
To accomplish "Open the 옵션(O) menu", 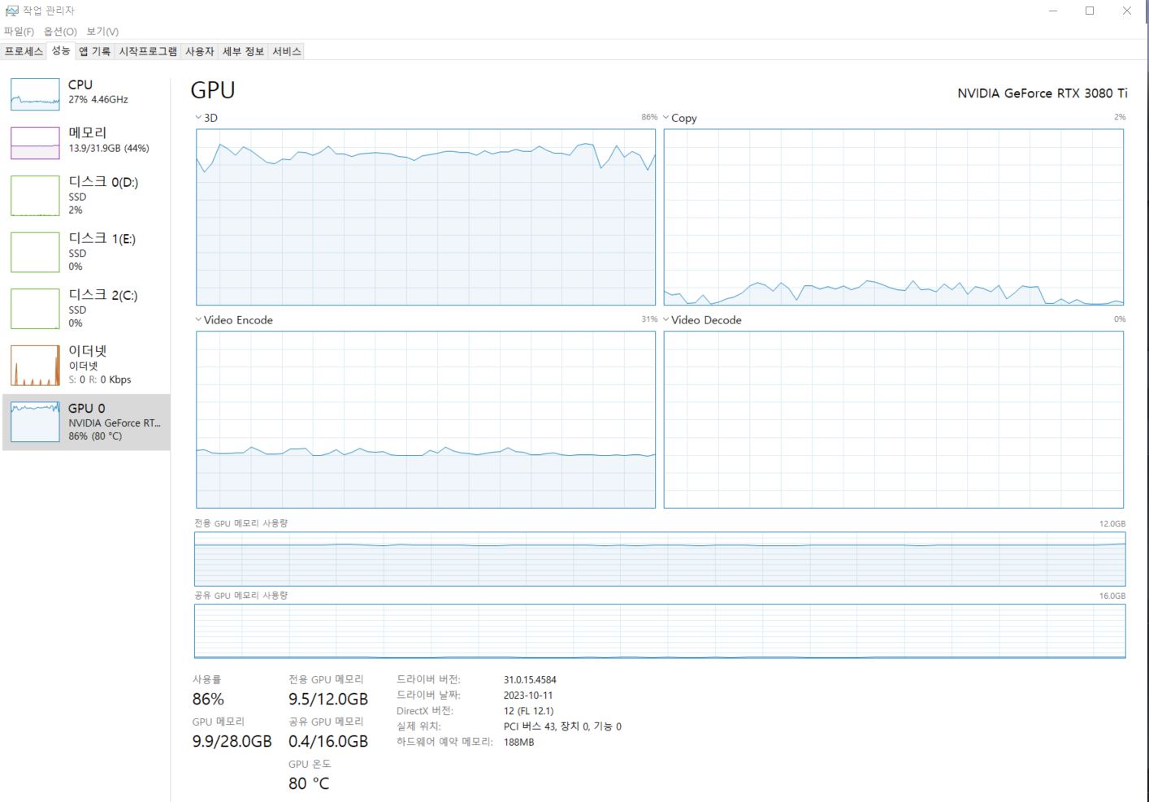I will click(x=60, y=32).
